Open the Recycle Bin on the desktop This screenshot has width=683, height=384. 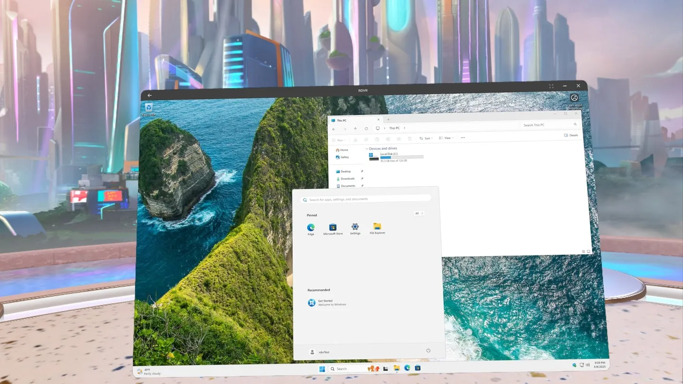[x=149, y=108]
